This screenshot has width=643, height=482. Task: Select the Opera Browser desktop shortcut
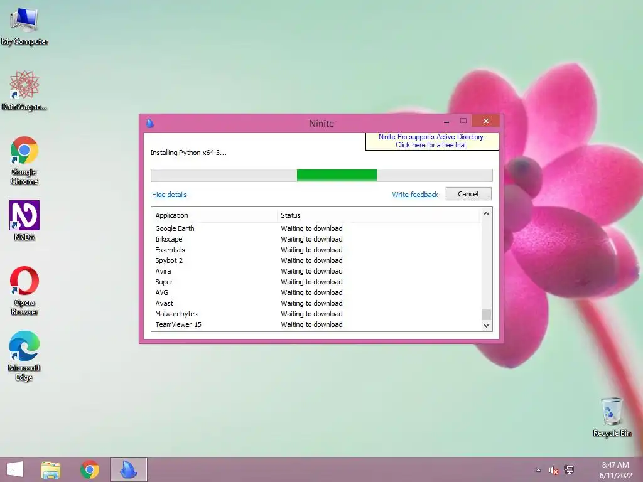(x=24, y=291)
